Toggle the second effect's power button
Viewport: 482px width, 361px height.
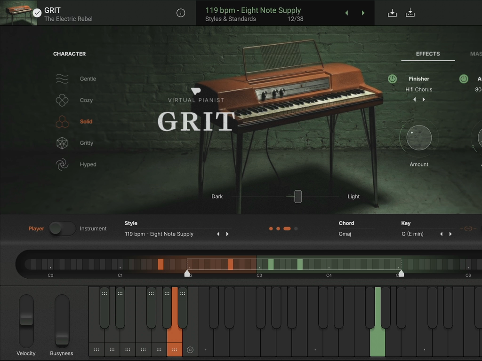[464, 79]
